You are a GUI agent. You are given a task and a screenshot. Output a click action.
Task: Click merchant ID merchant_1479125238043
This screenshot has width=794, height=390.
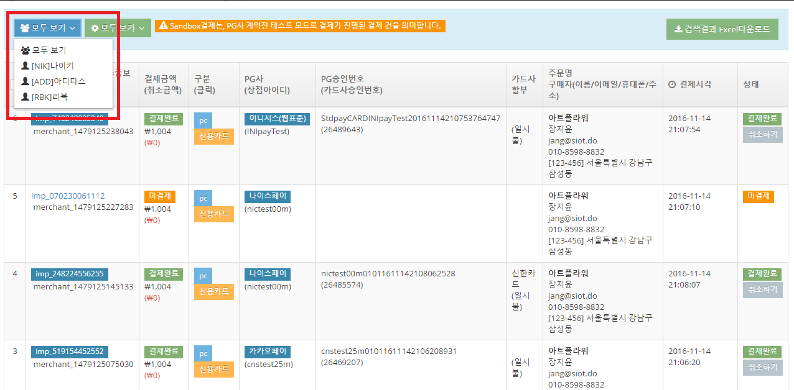tap(83, 132)
